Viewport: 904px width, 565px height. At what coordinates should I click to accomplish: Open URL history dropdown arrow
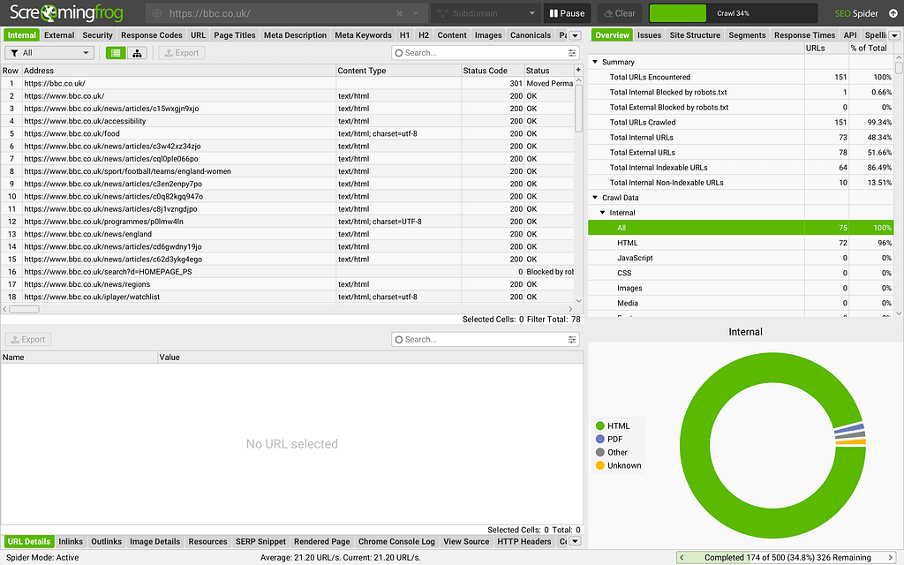[417, 14]
